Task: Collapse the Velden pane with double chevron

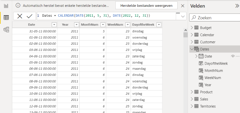Action: tap(237, 6)
